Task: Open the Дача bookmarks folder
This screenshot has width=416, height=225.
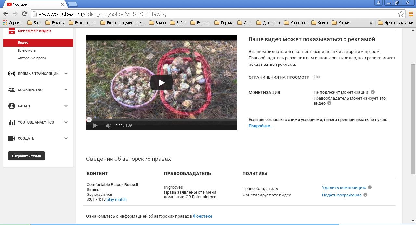Action: 245,23
